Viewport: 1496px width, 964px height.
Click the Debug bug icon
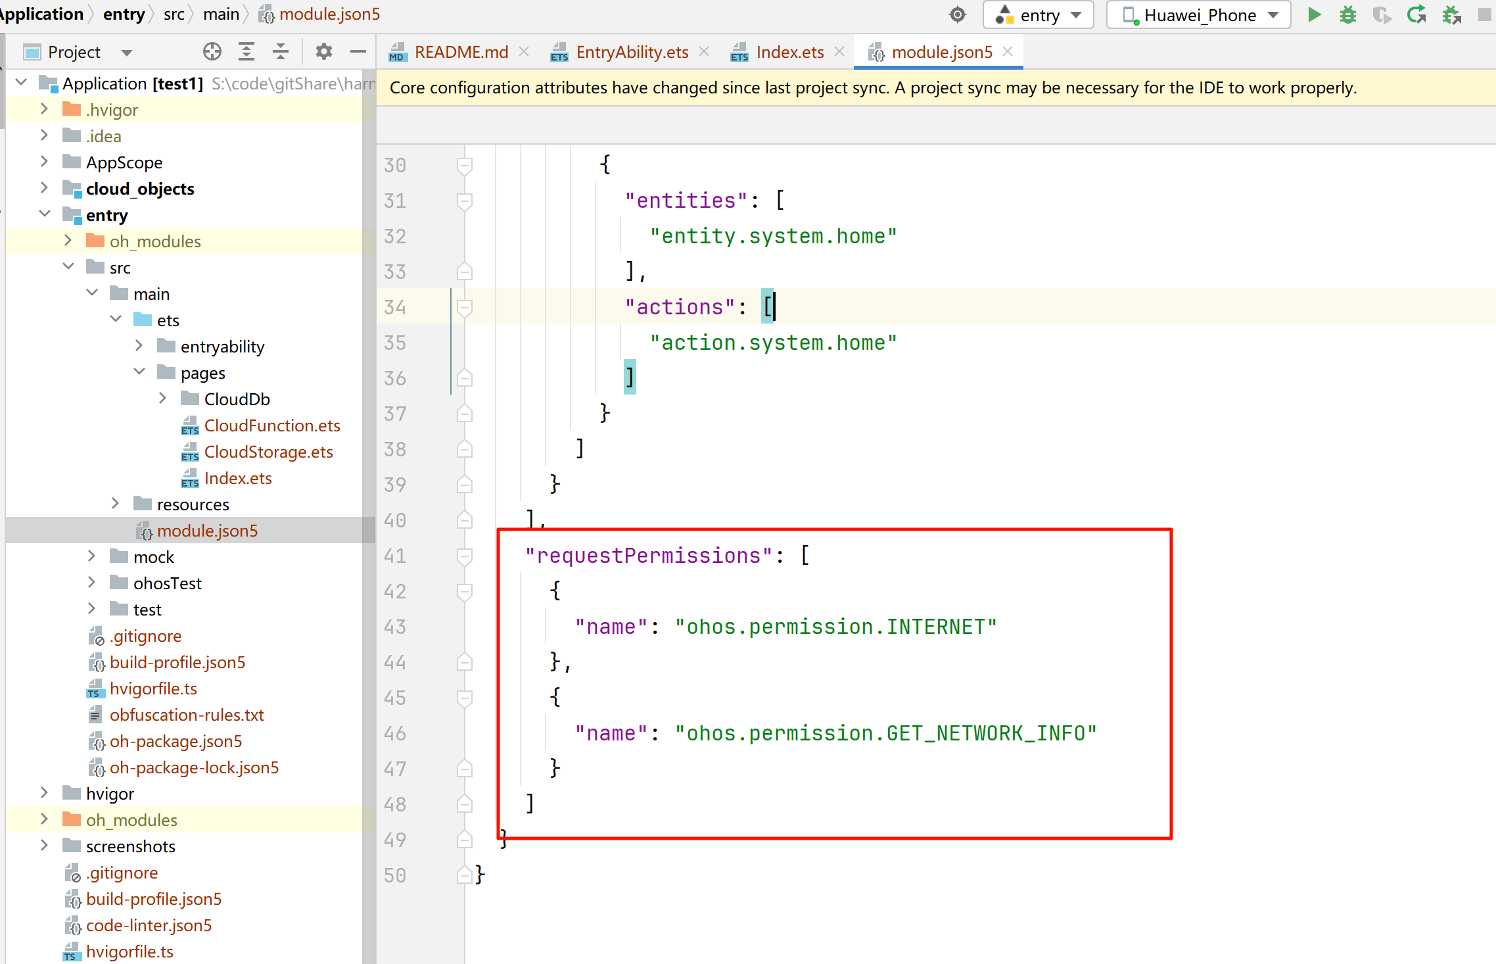(1347, 14)
